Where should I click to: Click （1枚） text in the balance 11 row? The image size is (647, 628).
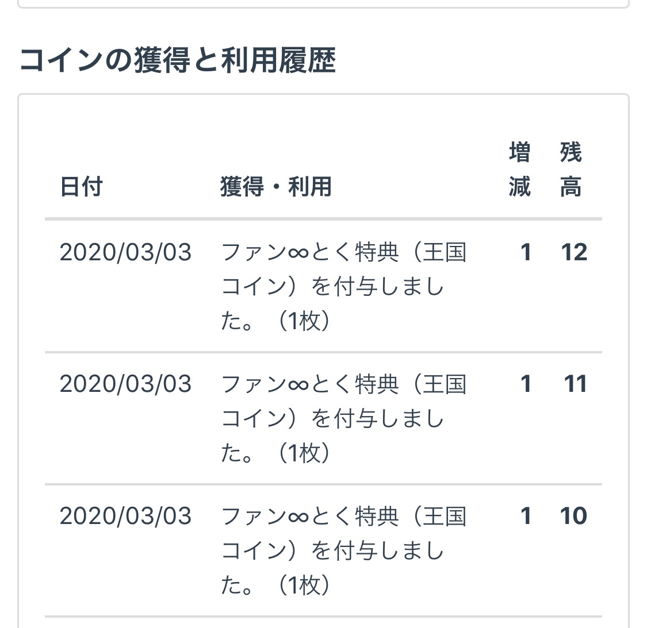click(x=304, y=453)
